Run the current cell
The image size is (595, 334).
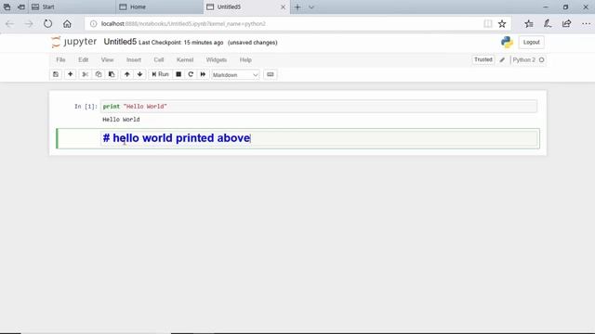(160, 74)
